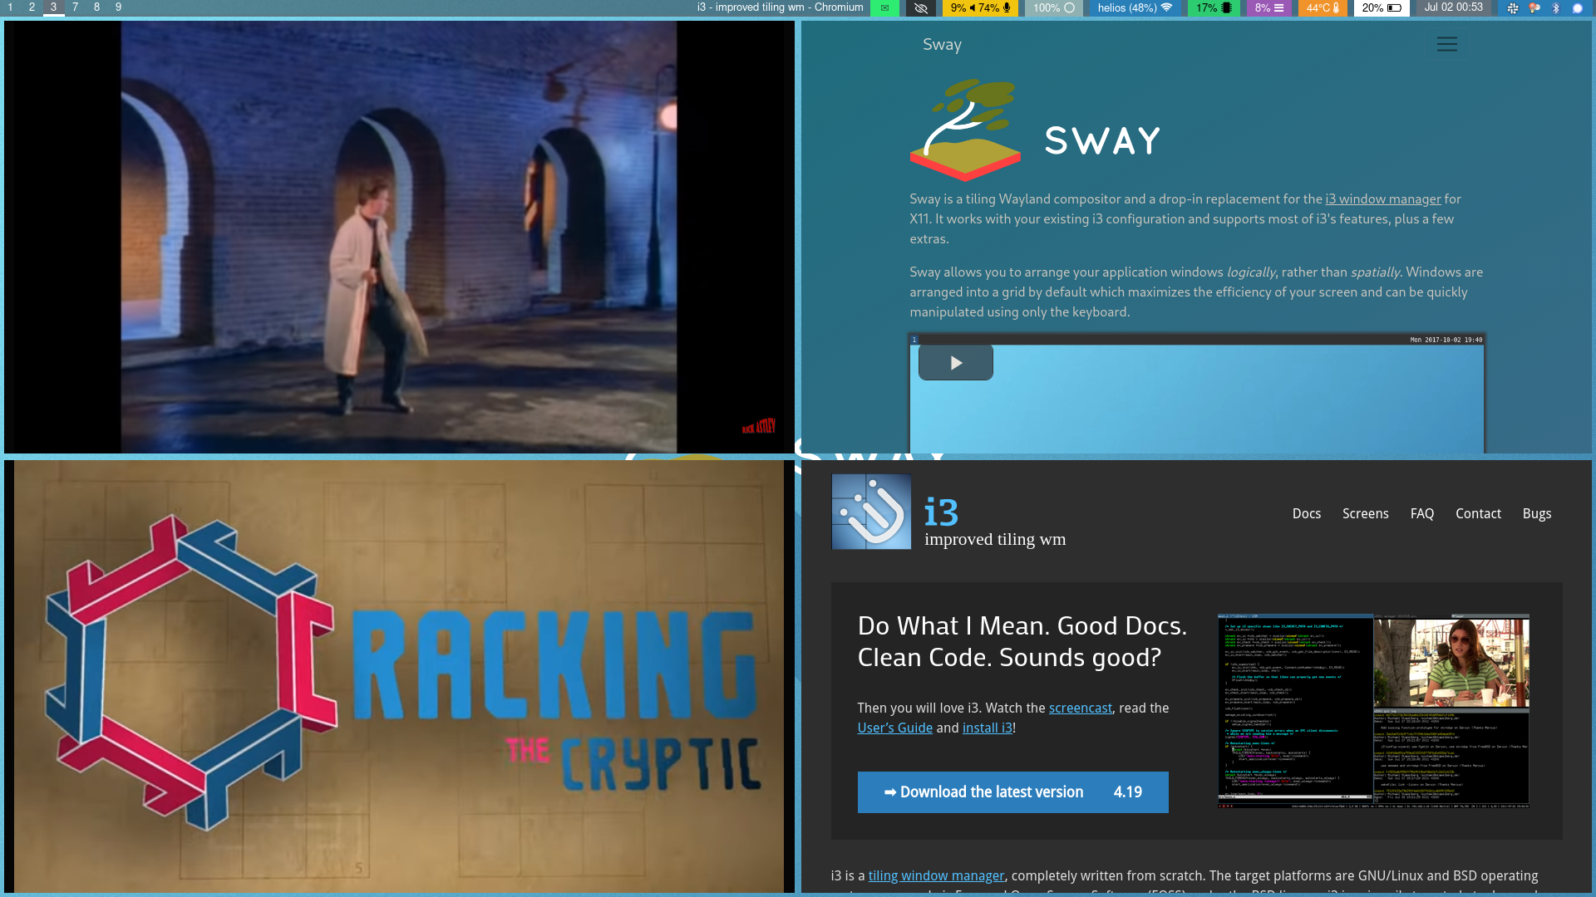Screen dimensions: 1596x897
Task: Click the colorful tray icon next to Slack
Action: click(1534, 8)
